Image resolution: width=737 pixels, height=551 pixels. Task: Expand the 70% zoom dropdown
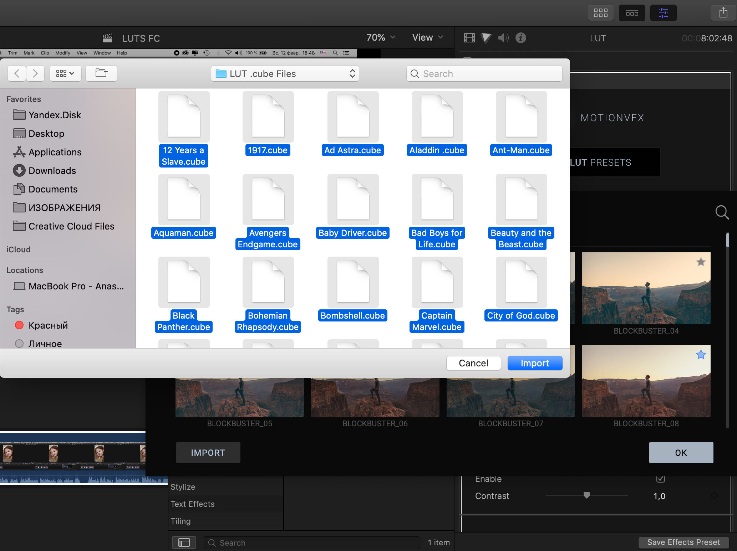(x=381, y=37)
